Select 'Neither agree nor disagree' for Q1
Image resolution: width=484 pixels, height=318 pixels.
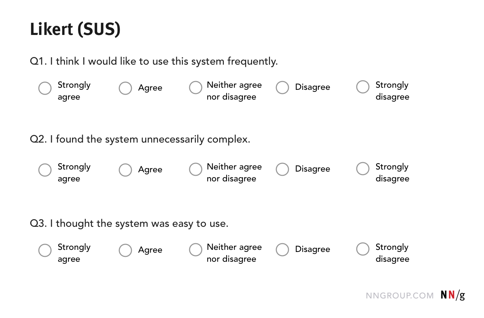[195, 88]
